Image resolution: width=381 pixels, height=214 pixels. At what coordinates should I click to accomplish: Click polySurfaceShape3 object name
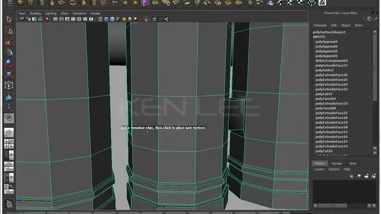pyautogui.click(x=329, y=32)
